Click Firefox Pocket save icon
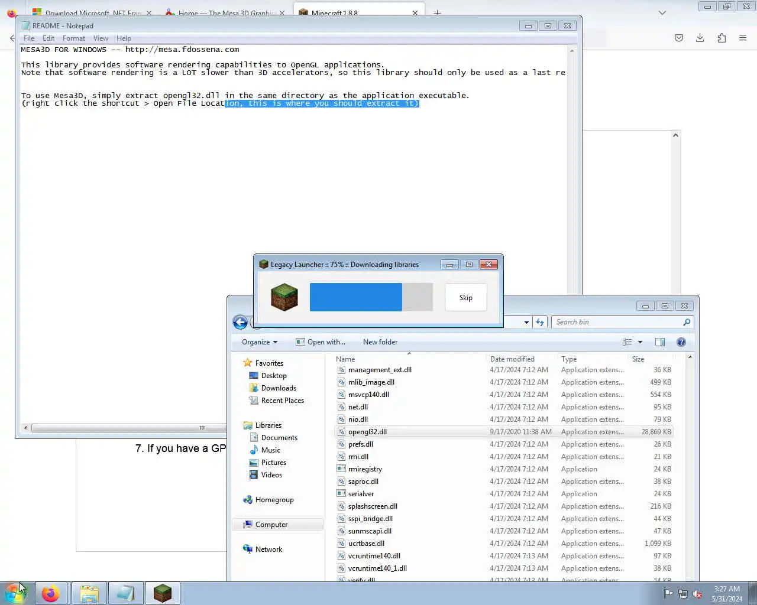Screen dimensions: 757x605 pyautogui.click(x=679, y=38)
